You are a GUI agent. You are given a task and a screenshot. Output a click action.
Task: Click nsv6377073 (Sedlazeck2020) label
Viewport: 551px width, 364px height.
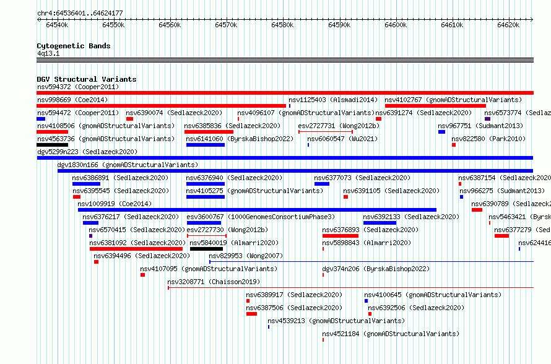pyautogui.click(x=362, y=178)
